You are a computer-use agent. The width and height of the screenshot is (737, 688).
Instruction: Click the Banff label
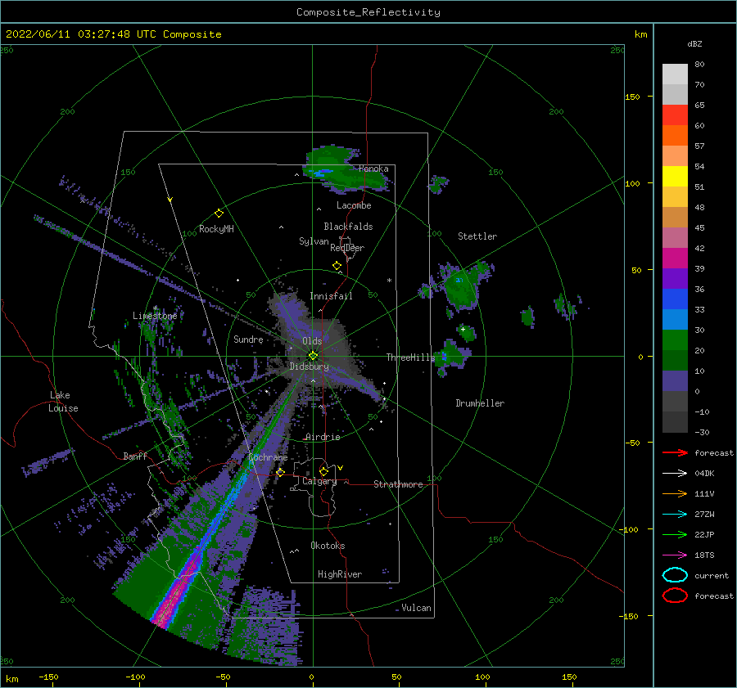pyautogui.click(x=135, y=456)
